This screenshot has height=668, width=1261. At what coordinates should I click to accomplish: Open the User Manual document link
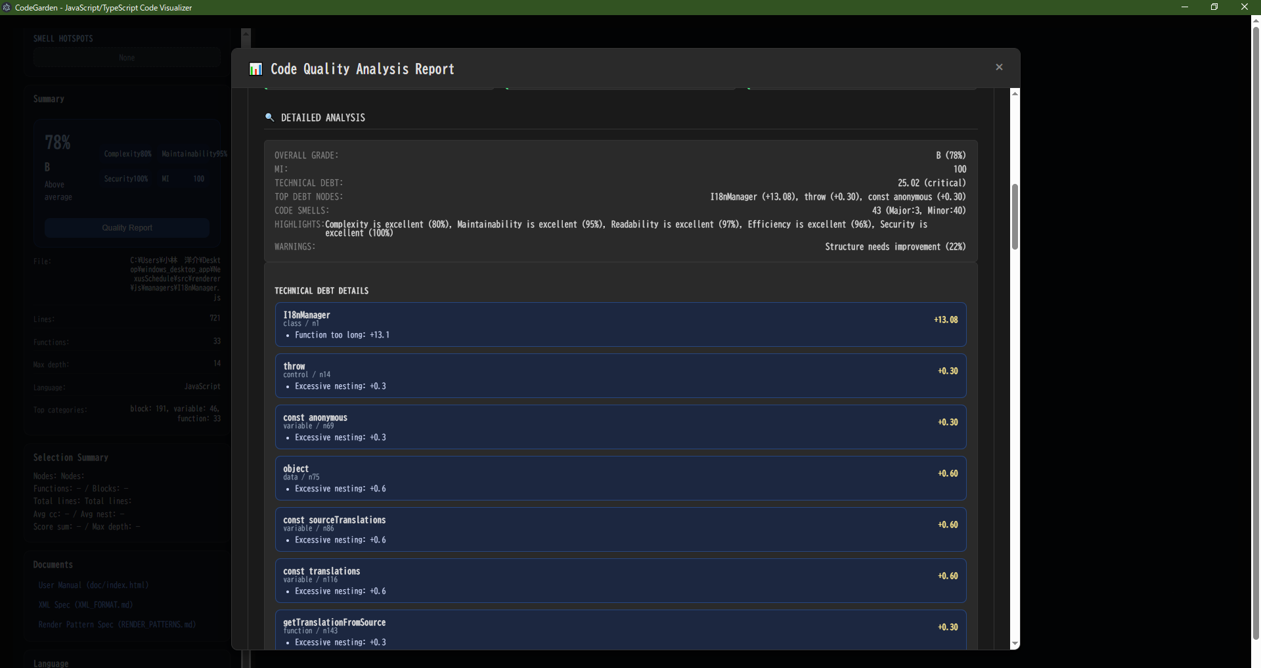click(93, 585)
